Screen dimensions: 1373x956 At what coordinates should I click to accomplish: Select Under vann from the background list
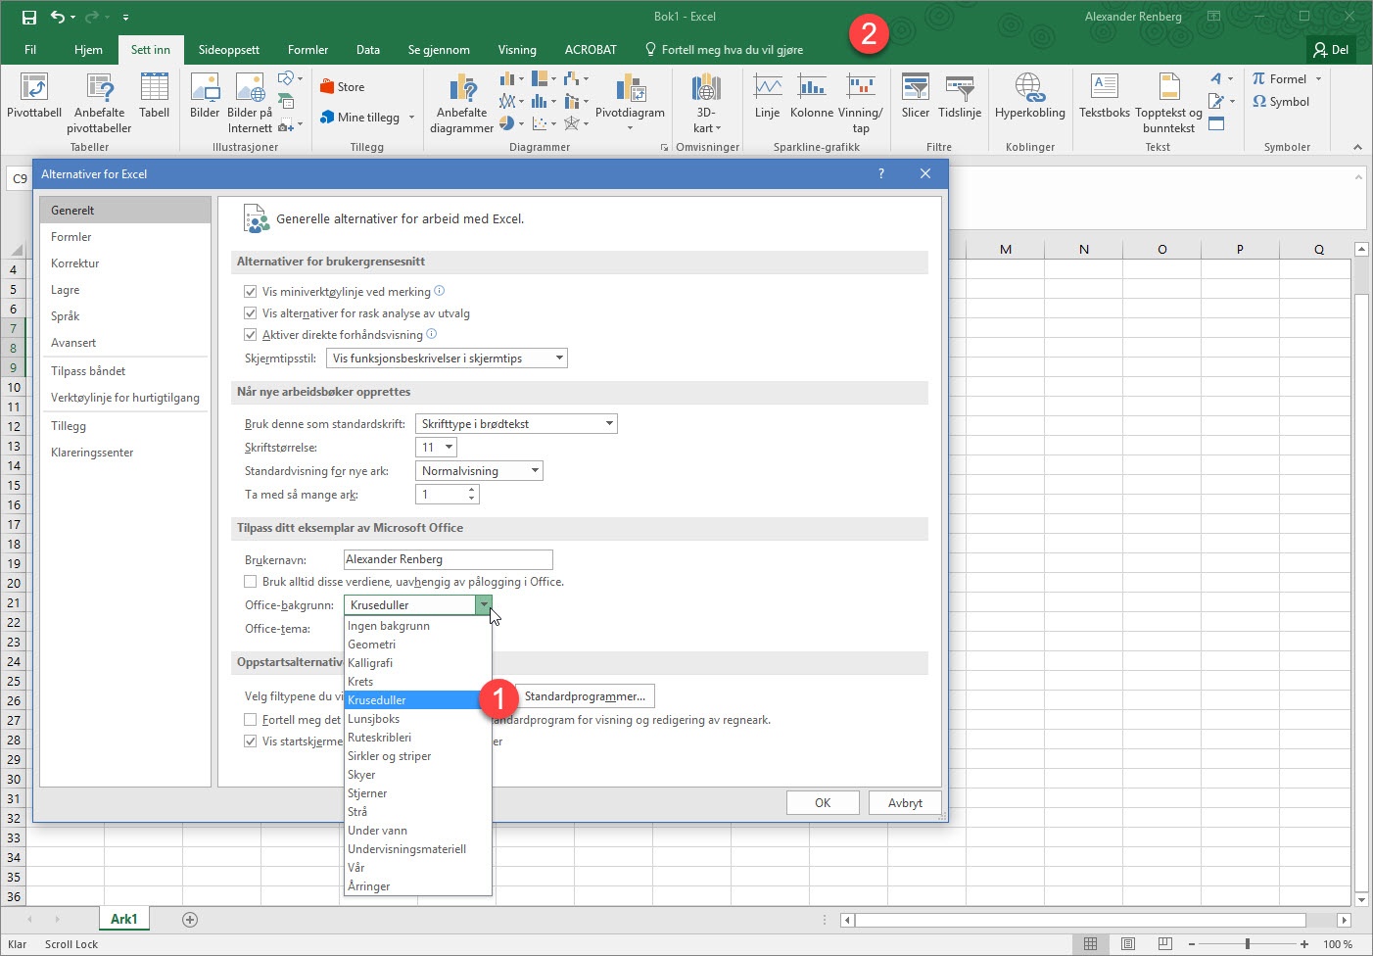coord(378,831)
